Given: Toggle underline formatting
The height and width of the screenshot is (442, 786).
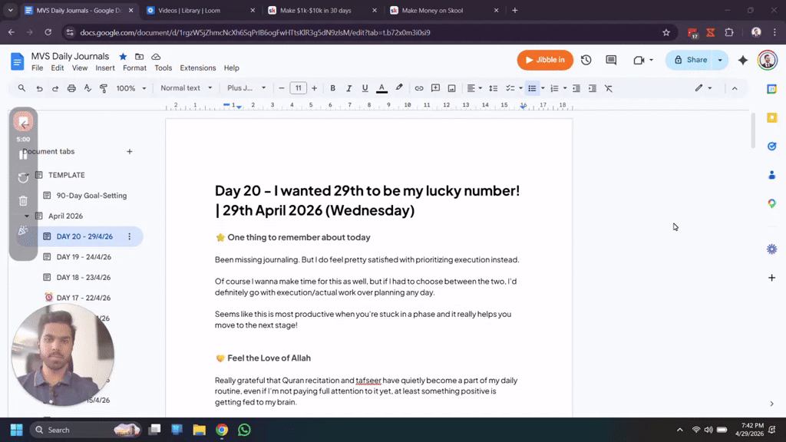Looking at the screenshot, I should click(x=365, y=88).
